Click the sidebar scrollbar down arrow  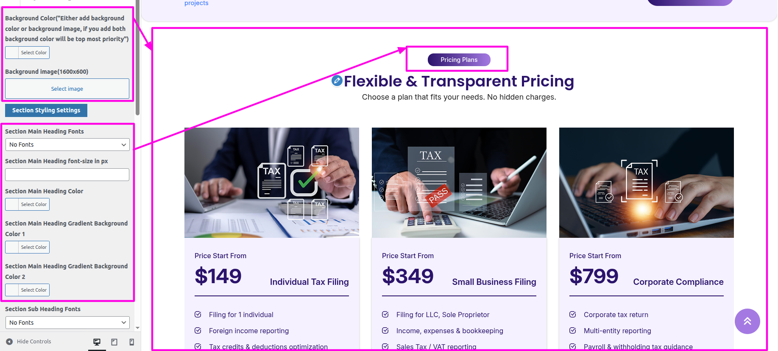(x=137, y=328)
